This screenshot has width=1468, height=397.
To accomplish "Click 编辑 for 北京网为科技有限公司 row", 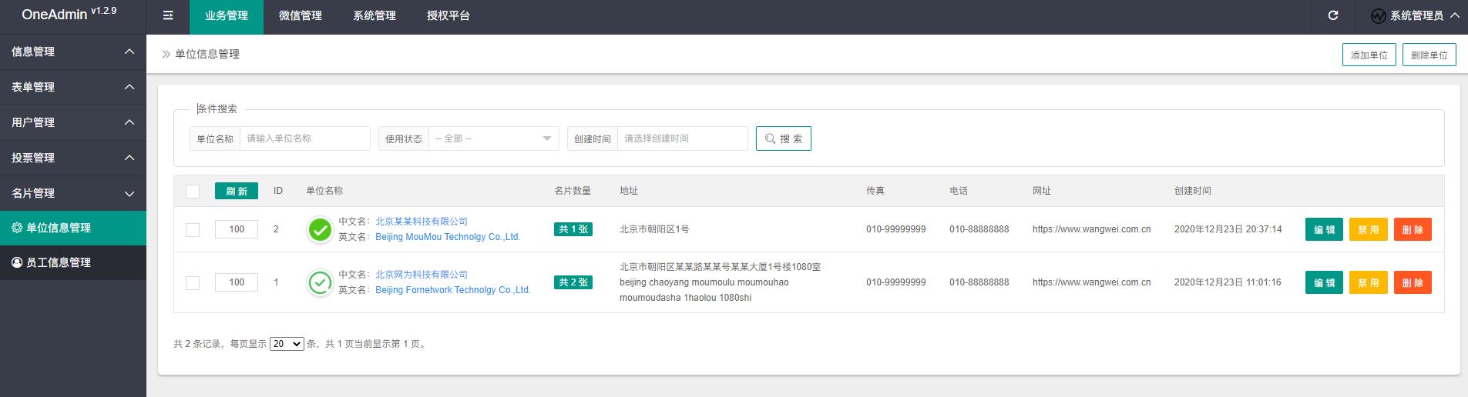I will tap(1324, 282).
